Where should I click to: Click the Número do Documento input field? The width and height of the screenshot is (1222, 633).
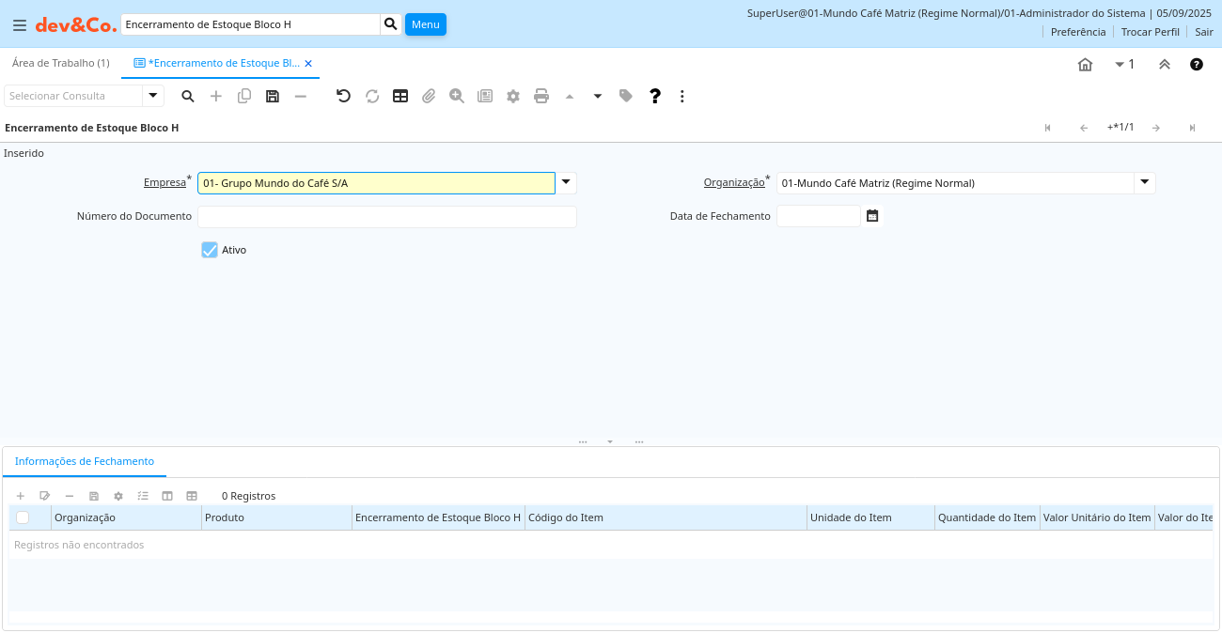tap(386, 217)
